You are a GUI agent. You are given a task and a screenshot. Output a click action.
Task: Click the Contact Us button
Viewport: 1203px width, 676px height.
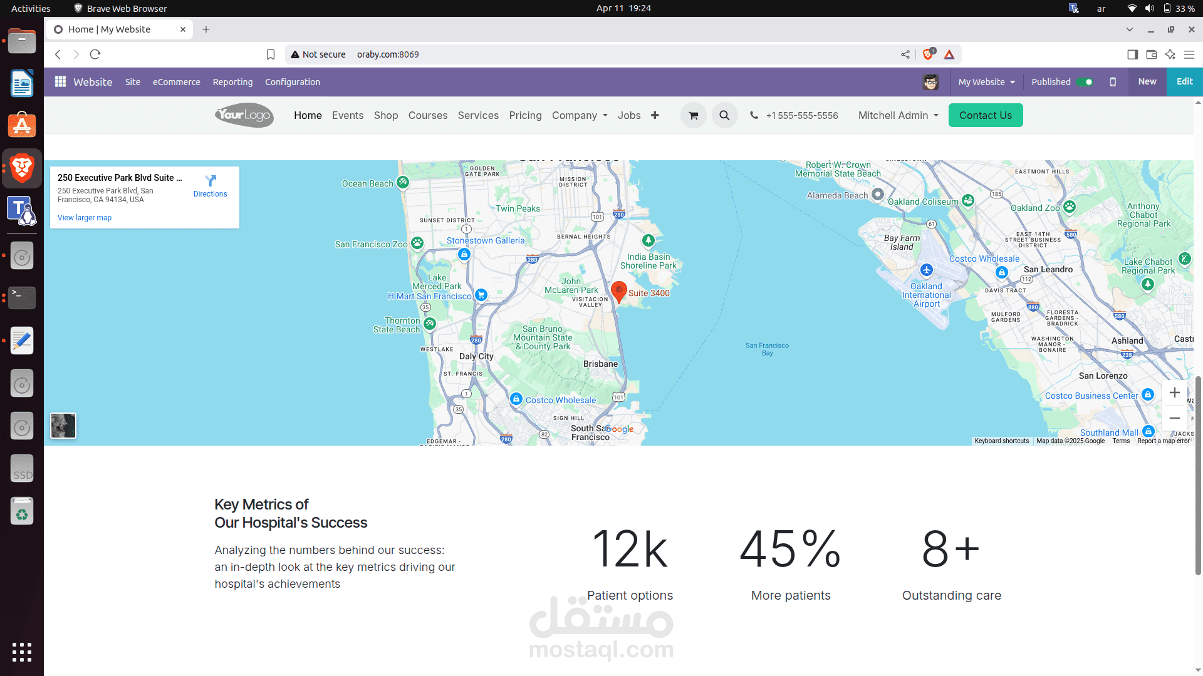985,115
